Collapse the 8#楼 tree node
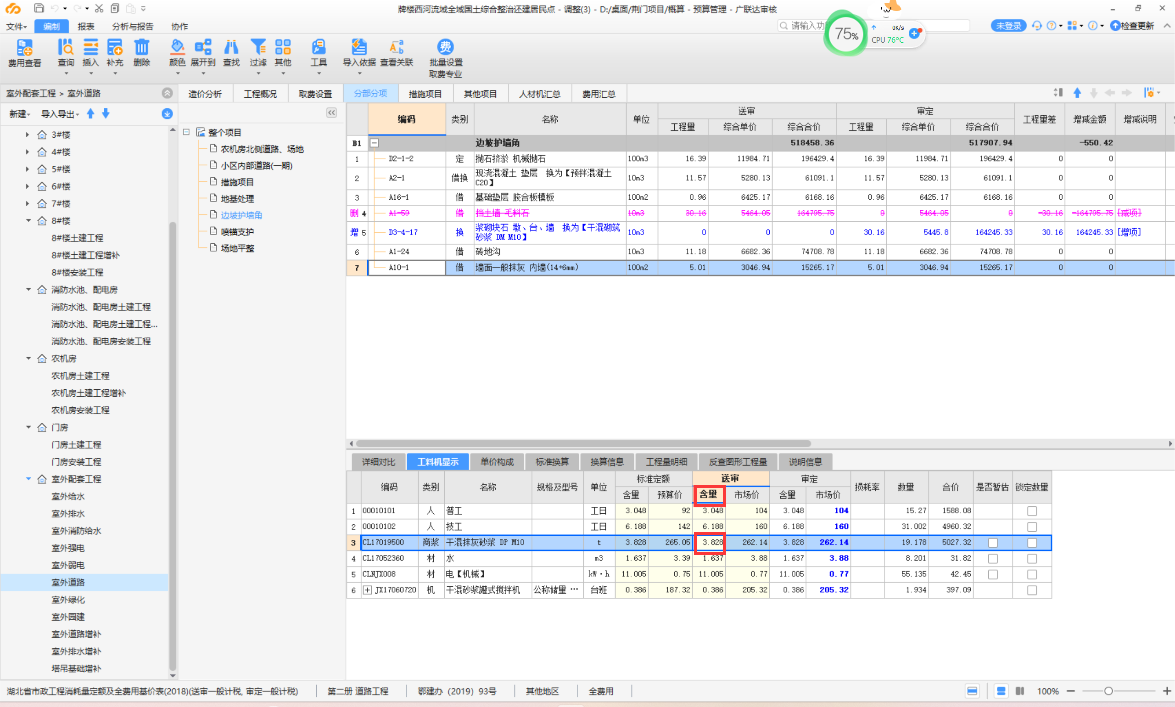 click(28, 220)
